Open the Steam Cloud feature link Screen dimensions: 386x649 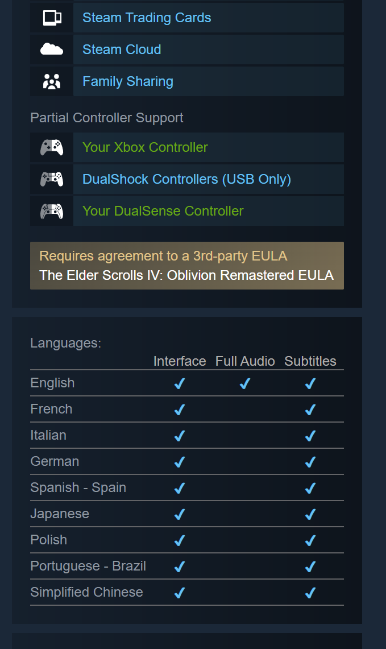pyautogui.click(x=122, y=49)
